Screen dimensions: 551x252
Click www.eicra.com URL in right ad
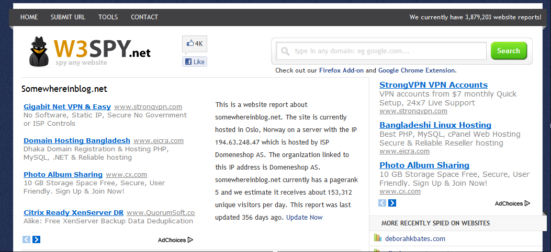[404, 151]
